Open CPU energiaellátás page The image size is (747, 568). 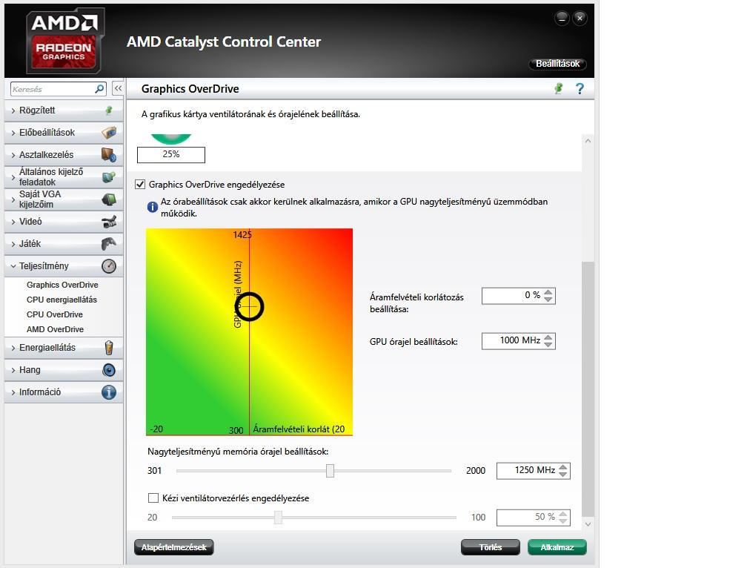pyautogui.click(x=62, y=300)
